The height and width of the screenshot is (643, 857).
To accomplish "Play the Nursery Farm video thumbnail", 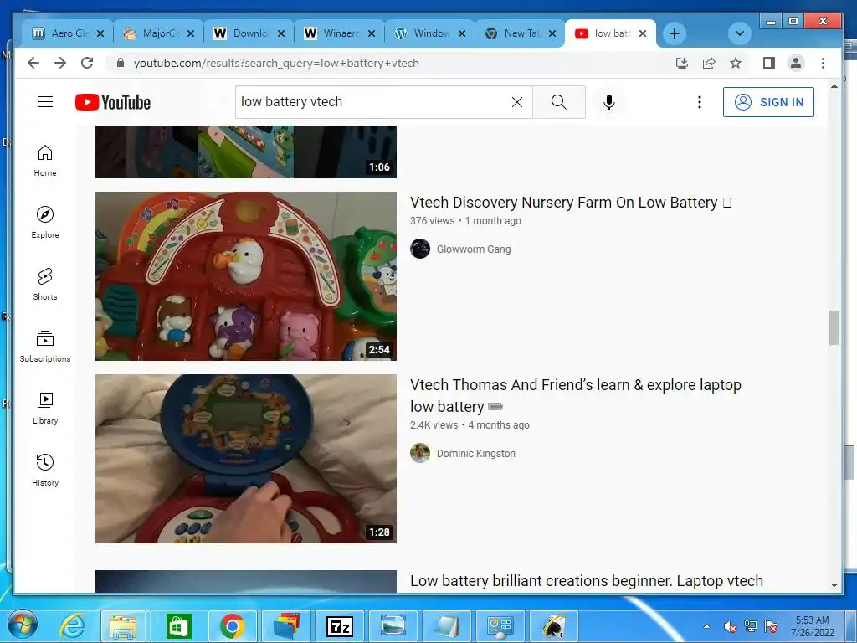I will tap(246, 276).
